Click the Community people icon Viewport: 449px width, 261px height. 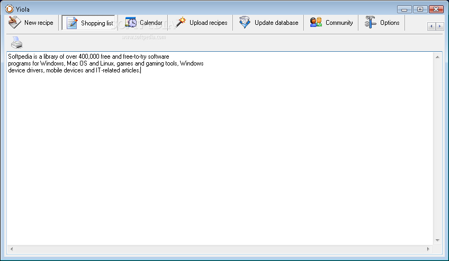316,22
